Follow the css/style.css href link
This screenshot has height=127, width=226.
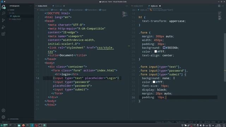(x=105, y=48)
